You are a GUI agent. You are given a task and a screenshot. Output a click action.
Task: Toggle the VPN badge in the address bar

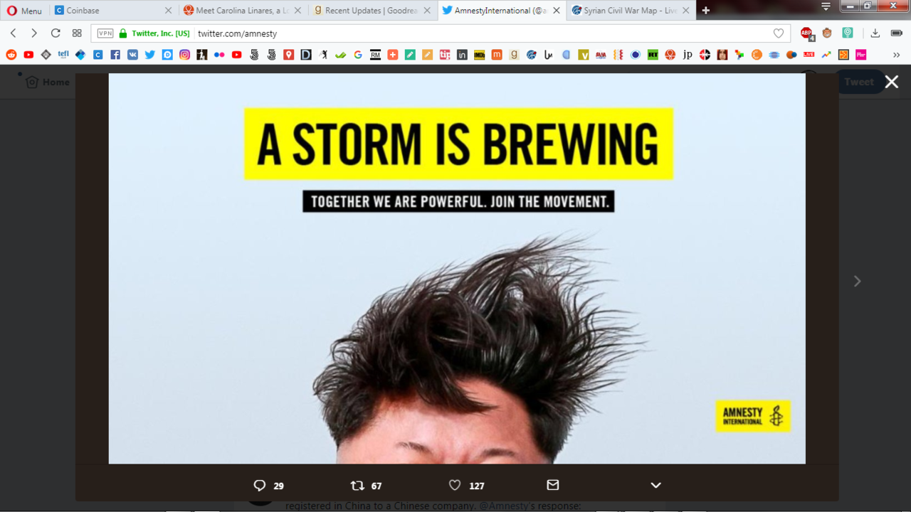[x=105, y=33]
